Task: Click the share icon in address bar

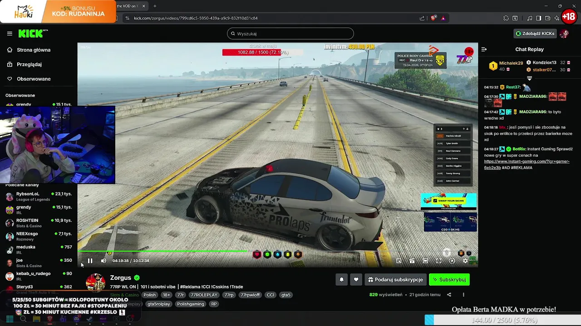Action: [x=422, y=18]
